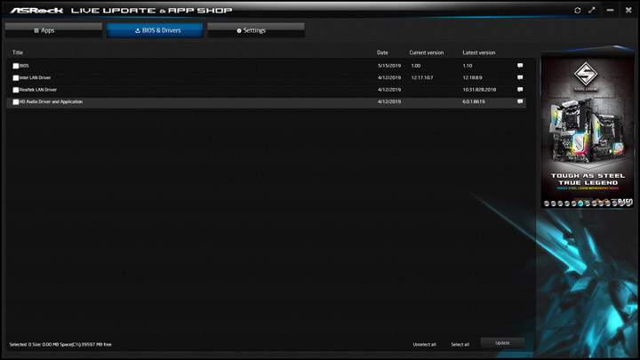Click the ASRock logo

click(x=36, y=10)
